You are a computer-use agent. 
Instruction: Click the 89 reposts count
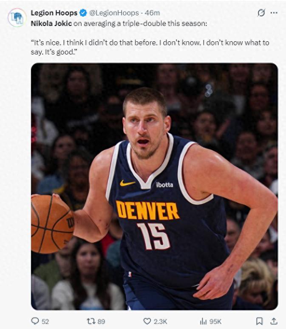click(x=101, y=321)
